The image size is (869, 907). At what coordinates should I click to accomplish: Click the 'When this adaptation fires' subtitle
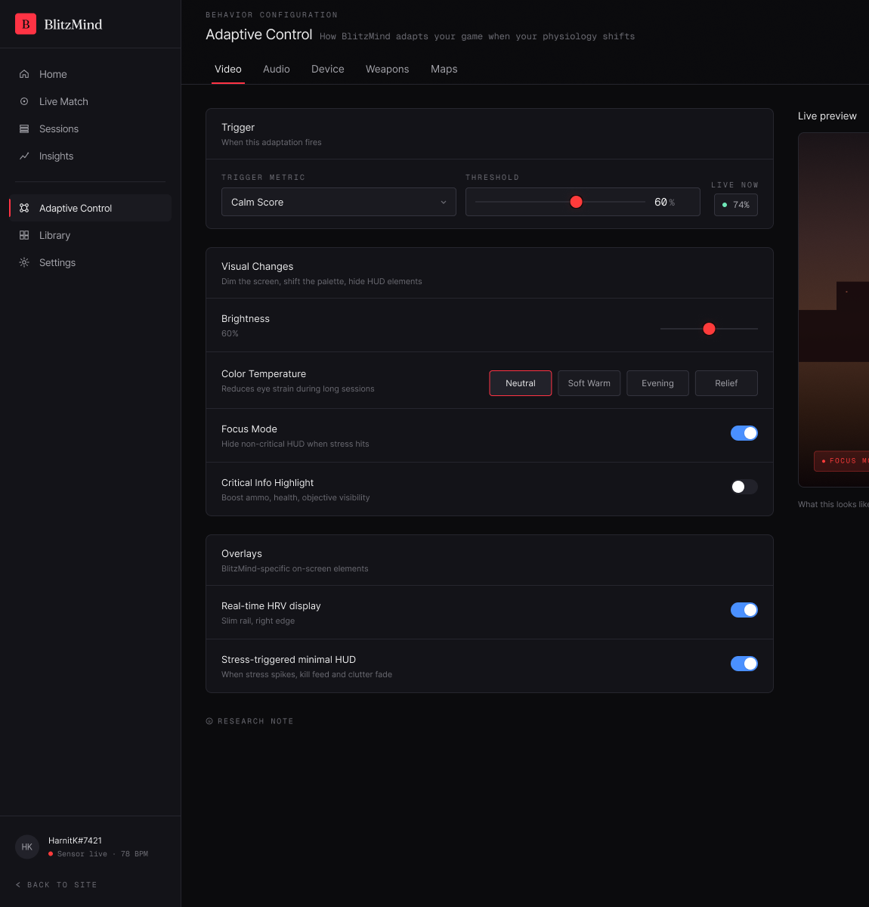click(271, 142)
